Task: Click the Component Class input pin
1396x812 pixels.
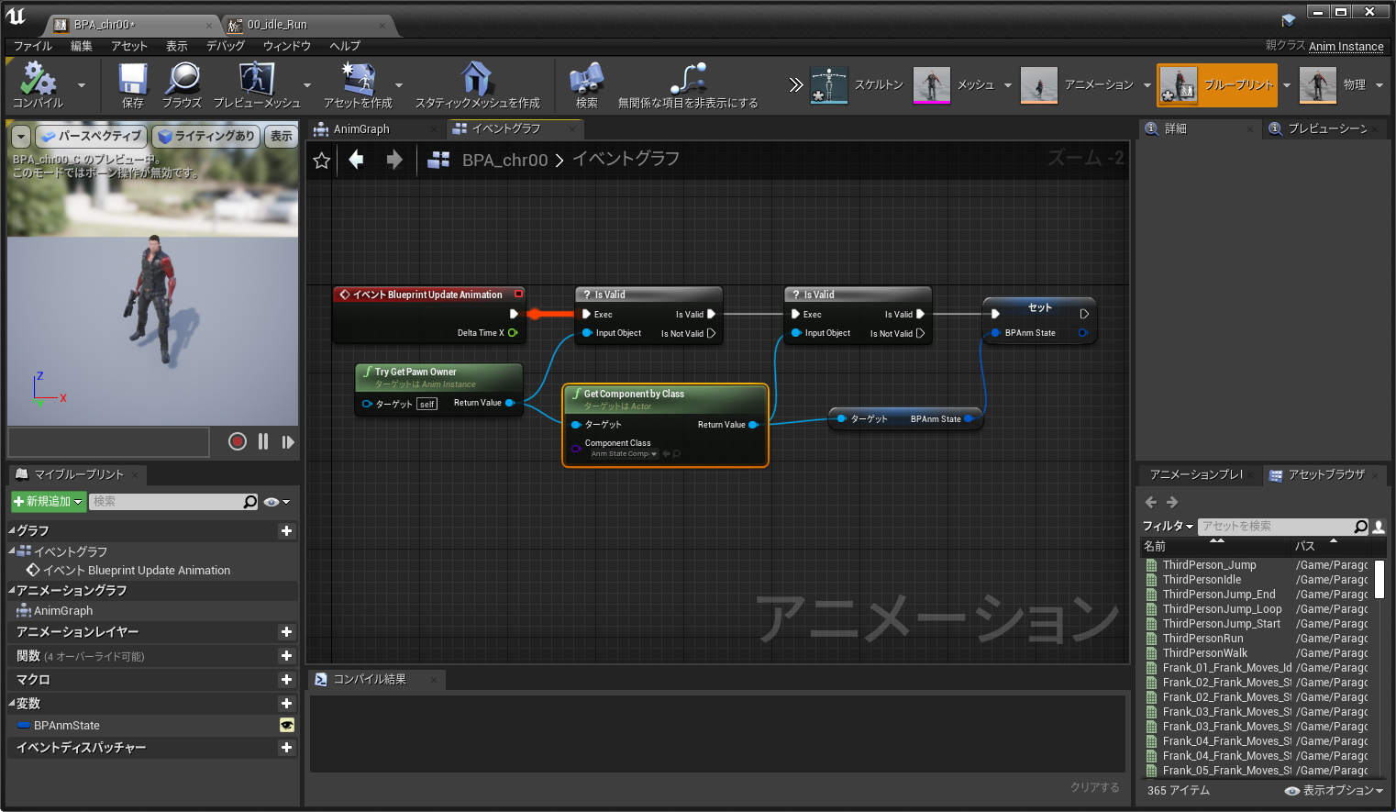Action: click(576, 447)
